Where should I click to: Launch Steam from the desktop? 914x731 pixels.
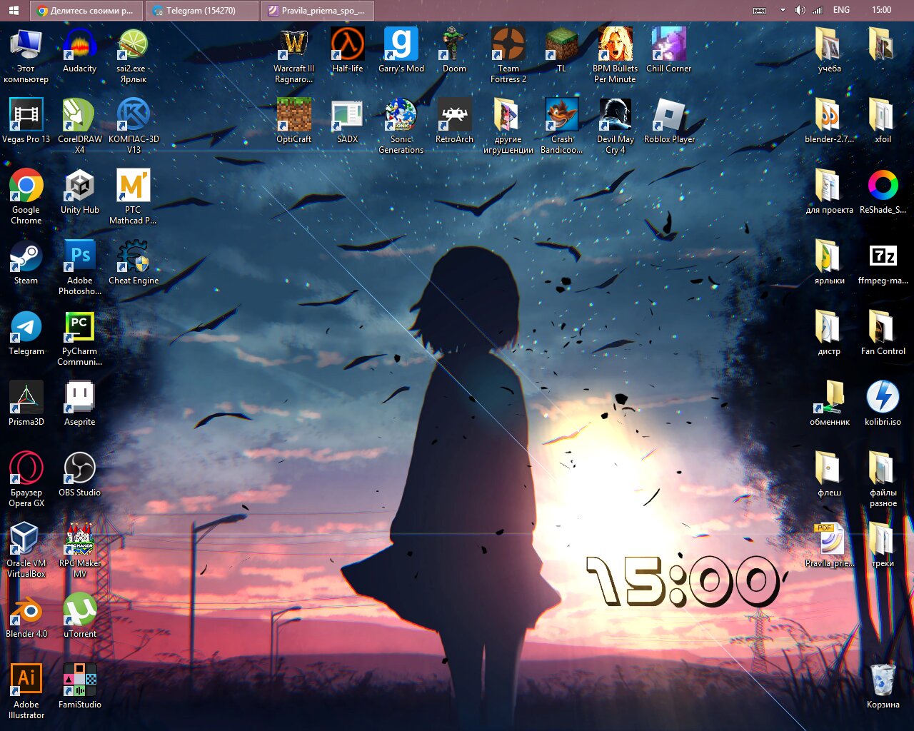pyautogui.click(x=26, y=263)
